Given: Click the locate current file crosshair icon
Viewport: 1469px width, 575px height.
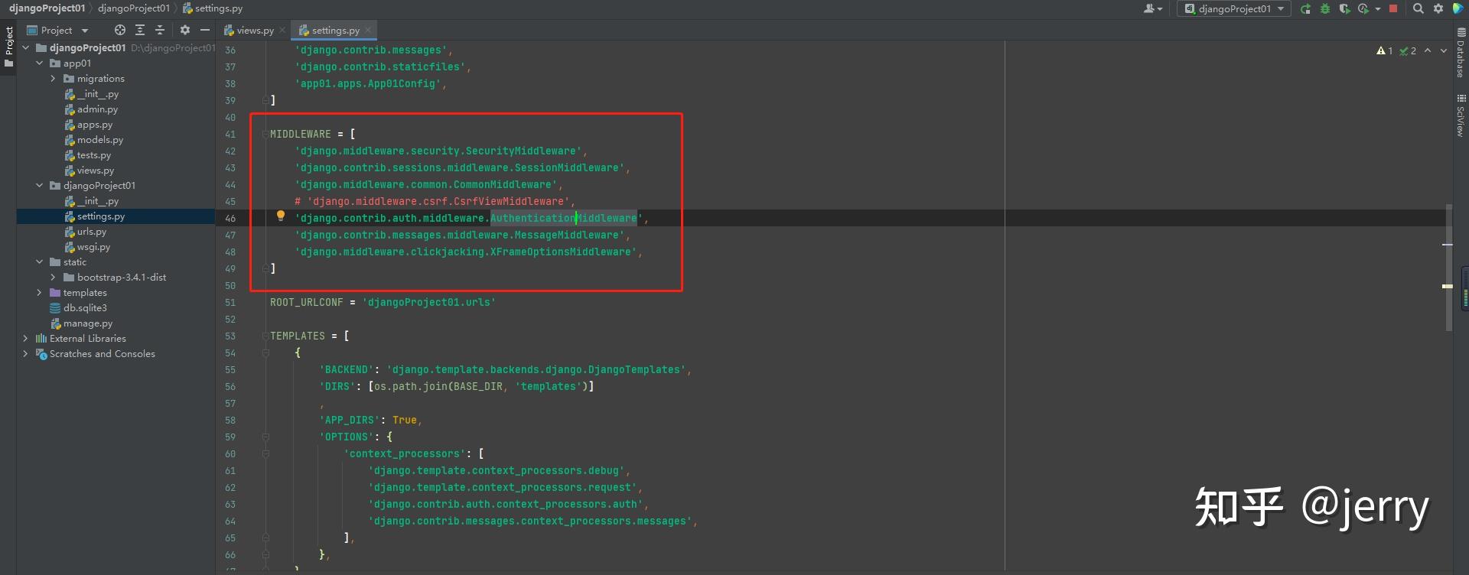Looking at the screenshot, I should click(119, 30).
